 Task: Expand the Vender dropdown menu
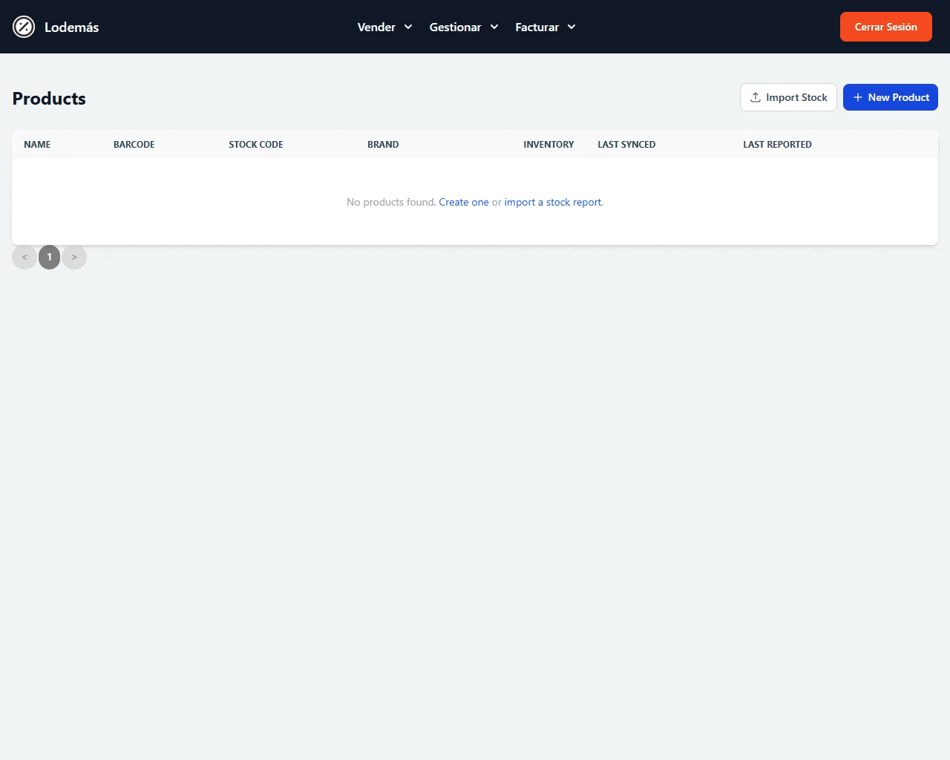click(384, 27)
